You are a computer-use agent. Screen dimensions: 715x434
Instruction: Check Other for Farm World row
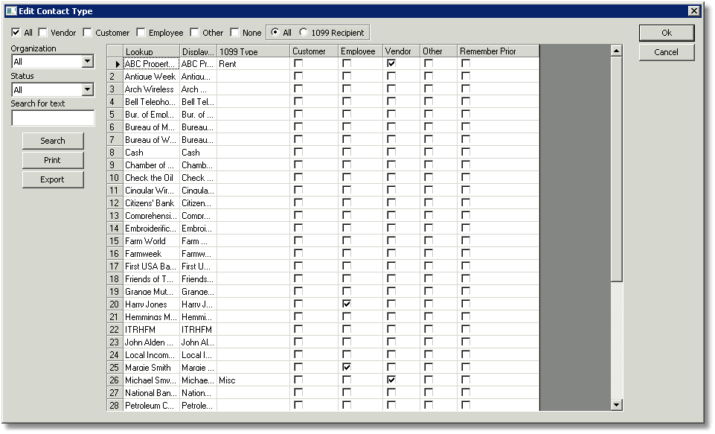pos(429,240)
